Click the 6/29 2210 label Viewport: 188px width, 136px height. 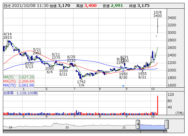click(x=71, y=59)
